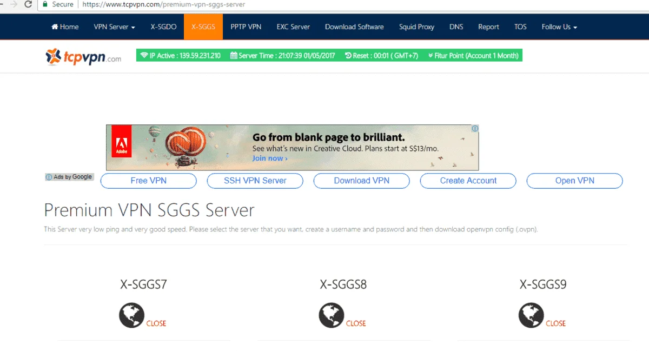Open the PPTP VPN page

point(246,27)
